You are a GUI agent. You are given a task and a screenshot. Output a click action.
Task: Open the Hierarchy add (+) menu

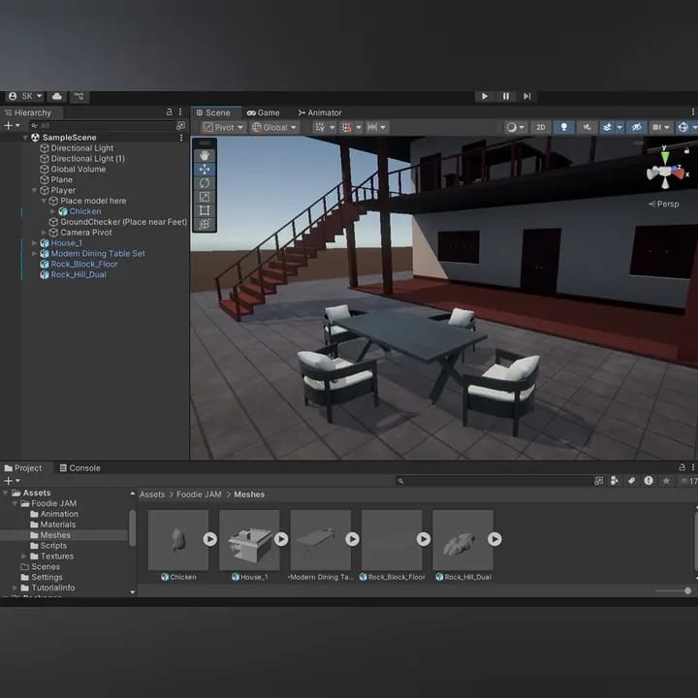tap(12, 125)
